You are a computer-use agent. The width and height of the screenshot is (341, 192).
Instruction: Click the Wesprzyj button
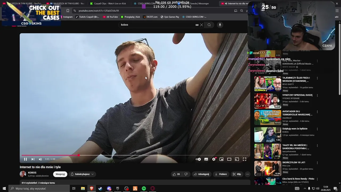(x=60, y=174)
